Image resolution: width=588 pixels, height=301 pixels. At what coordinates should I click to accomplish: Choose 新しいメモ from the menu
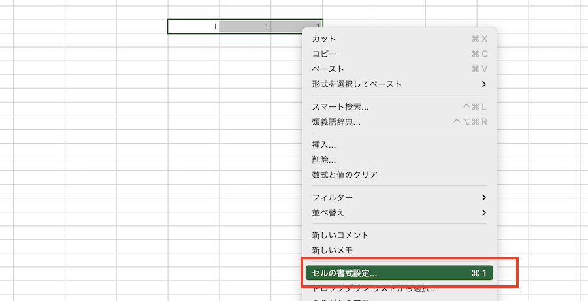coord(333,250)
